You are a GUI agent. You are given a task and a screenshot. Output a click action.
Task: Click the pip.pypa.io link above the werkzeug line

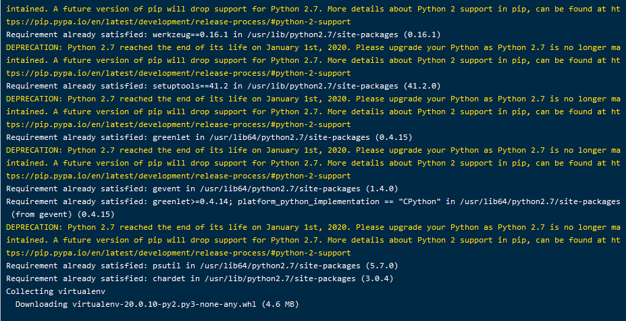(x=178, y=22)
